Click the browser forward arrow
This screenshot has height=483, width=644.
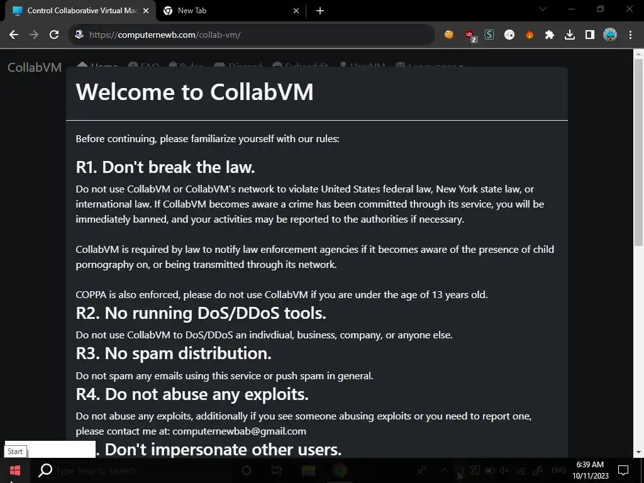click(x=34, y=35)
